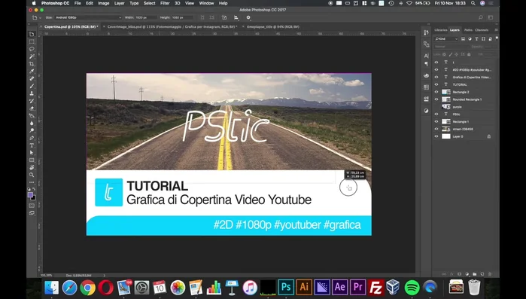Select the Rectangular Marquee tool

click(x=32, y=41)
